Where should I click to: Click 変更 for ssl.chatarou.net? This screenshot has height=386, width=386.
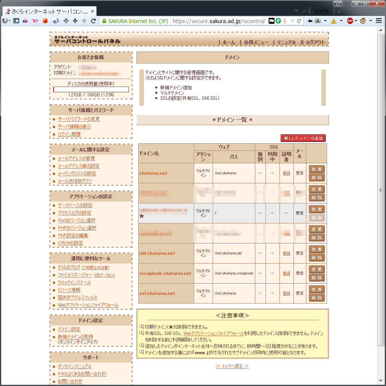click(x=317, y=289)
